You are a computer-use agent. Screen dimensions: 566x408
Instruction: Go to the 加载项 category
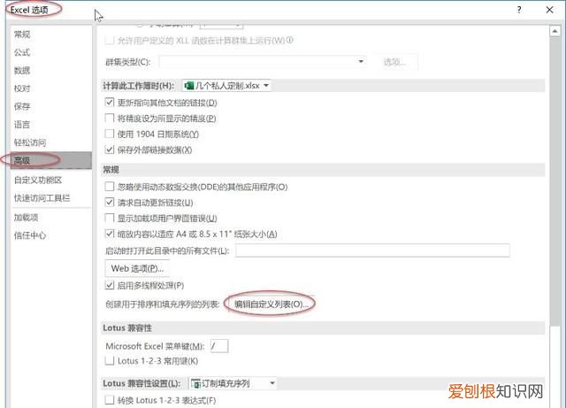coord(26,218)
